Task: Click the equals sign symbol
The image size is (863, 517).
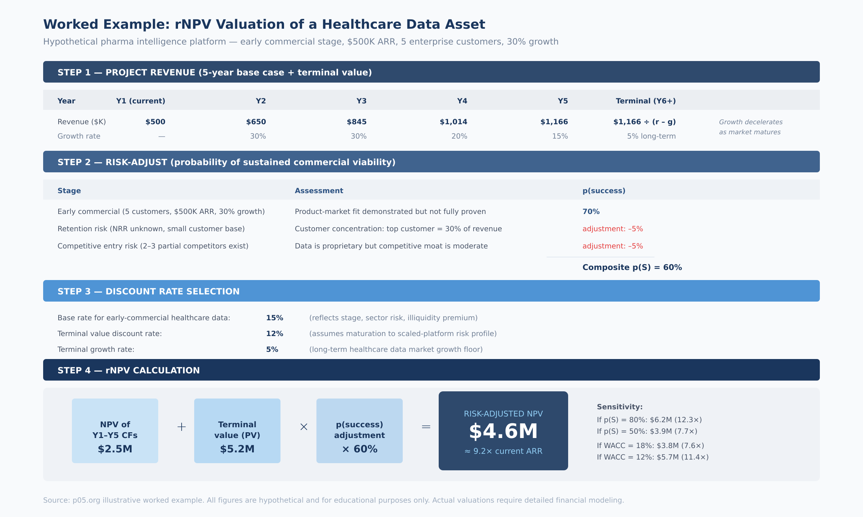Action: tap(426, 427)
